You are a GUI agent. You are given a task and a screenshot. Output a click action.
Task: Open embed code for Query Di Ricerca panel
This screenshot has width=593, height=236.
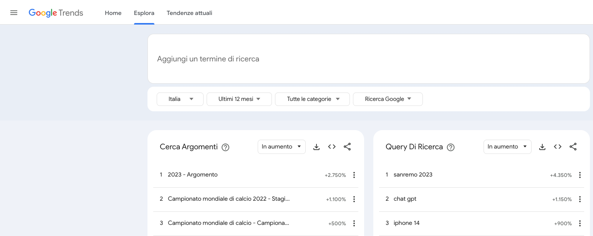[558, 147]
